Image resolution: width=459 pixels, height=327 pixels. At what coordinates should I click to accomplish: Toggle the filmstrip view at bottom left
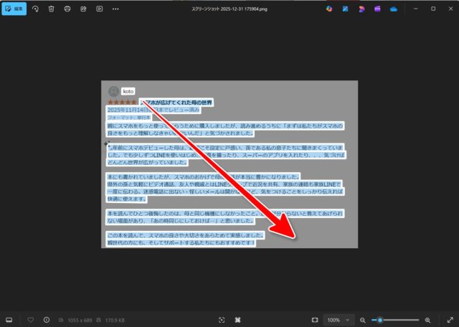pos(9,319)
